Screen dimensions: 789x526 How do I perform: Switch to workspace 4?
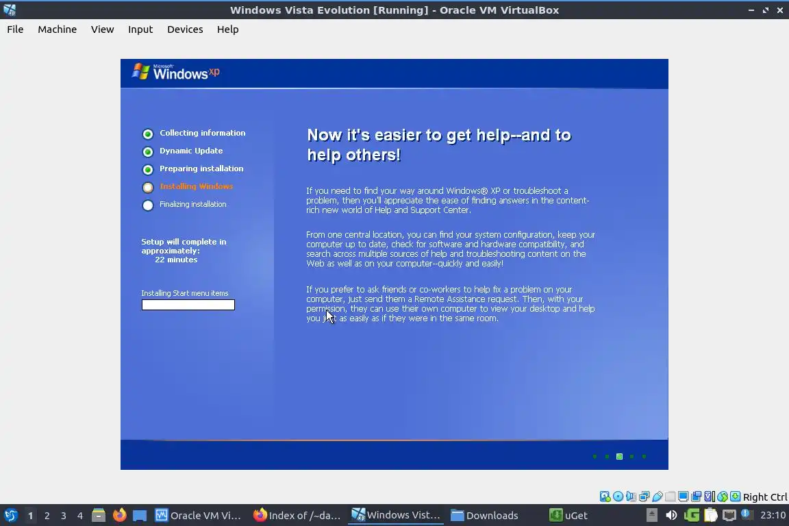point(80,516)
